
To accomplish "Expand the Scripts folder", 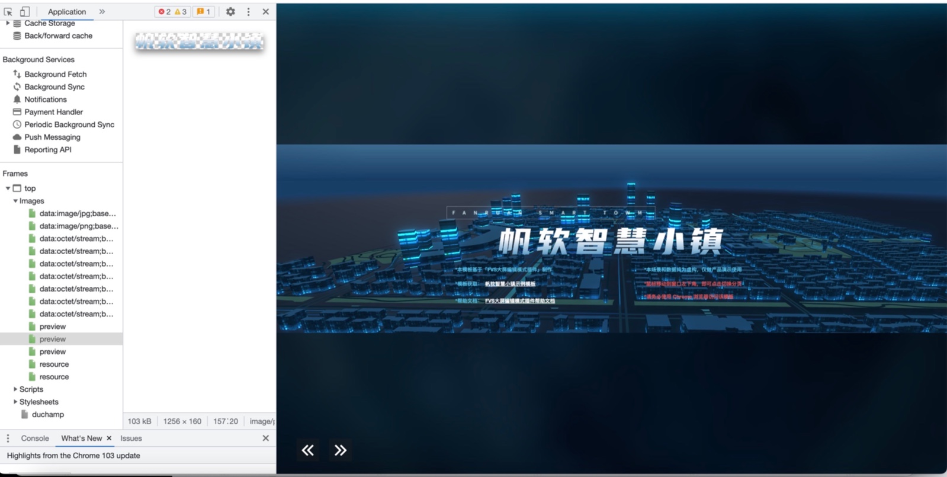I will coord(15,389).
